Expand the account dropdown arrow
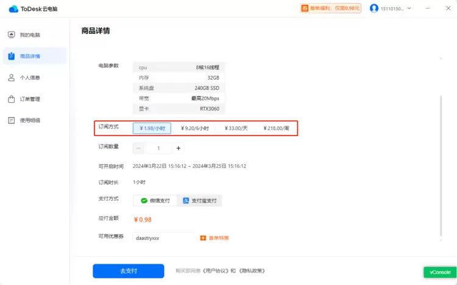This screenshot has width=457, height=285. pyautogui.click(x=409, y=9)
